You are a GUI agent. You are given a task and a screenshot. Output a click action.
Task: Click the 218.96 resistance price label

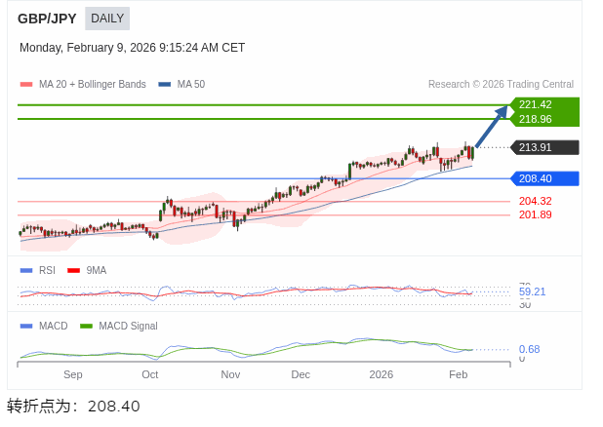[x=535, y=119]
